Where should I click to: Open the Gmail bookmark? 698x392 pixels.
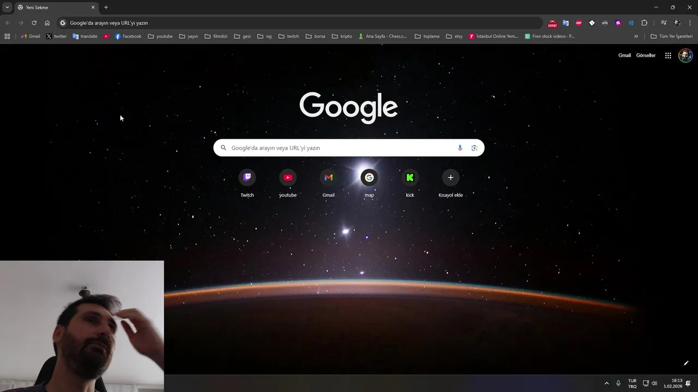(31, 36)
